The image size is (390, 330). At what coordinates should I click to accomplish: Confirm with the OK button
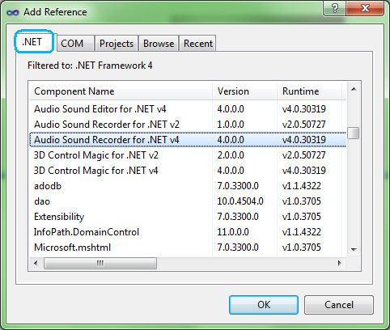coord(264,305)
